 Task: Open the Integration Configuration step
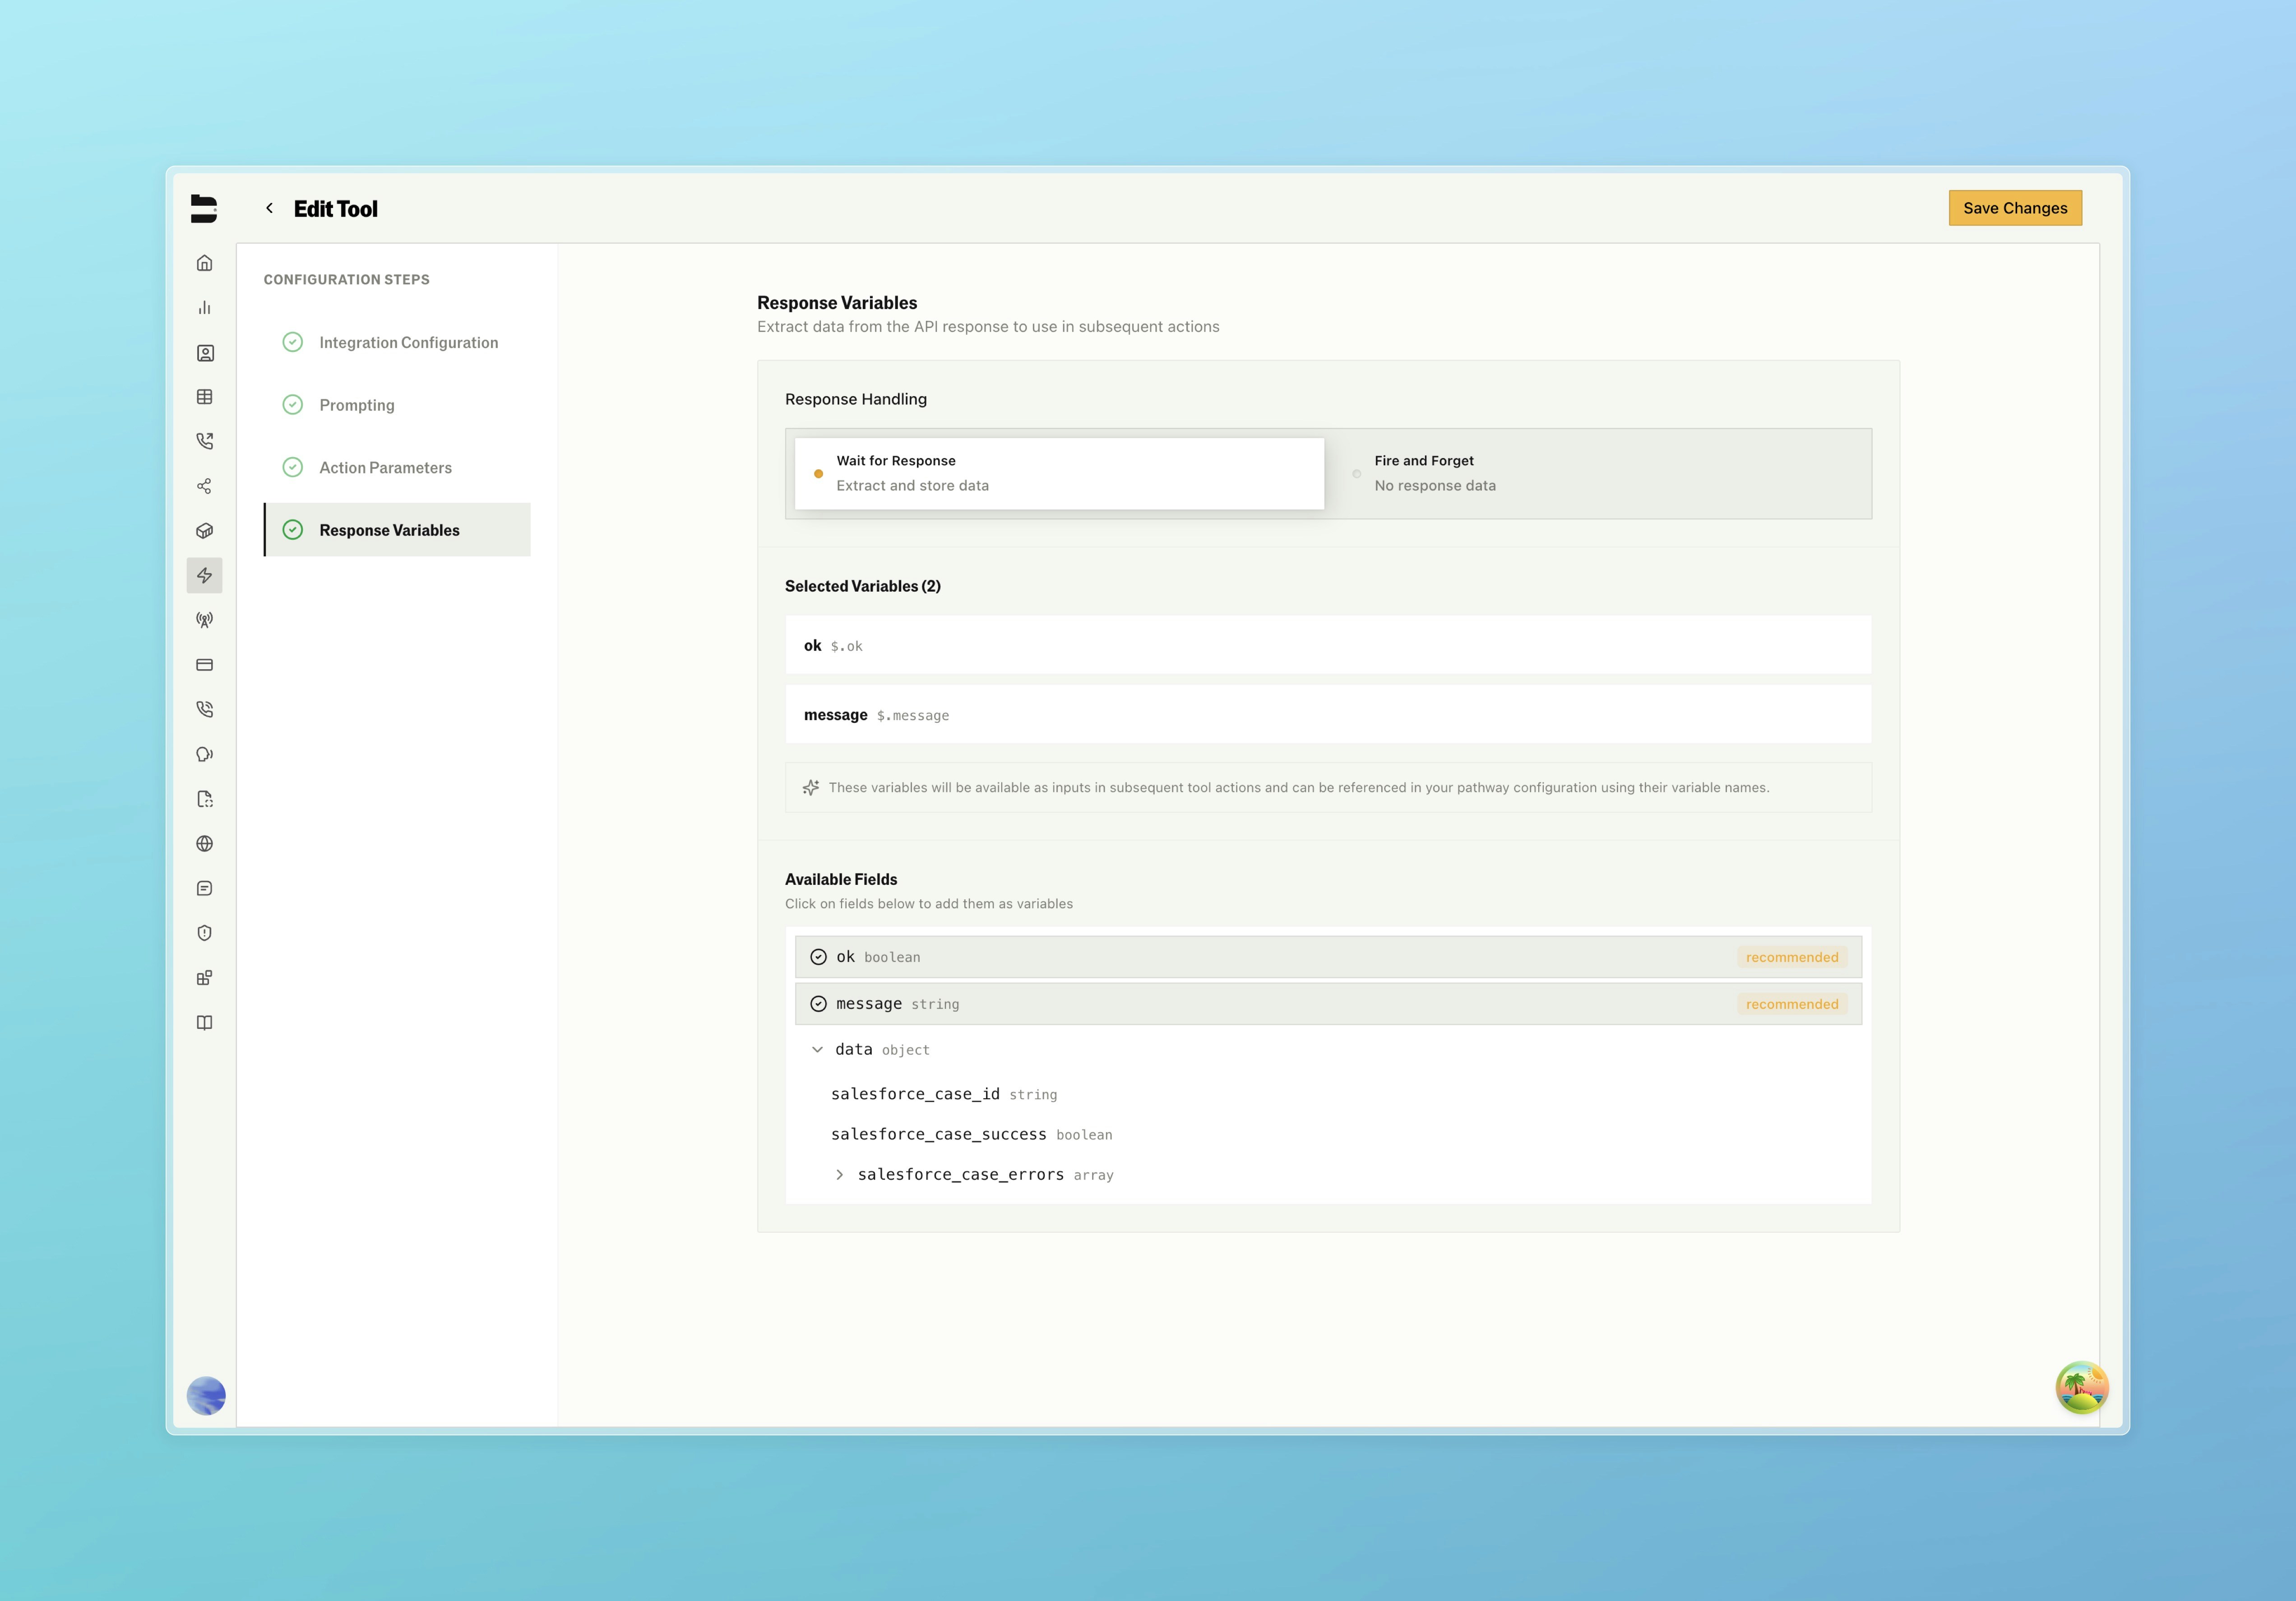tap(408, 342)
